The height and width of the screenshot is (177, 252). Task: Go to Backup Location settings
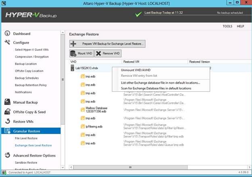click(26, 64)
